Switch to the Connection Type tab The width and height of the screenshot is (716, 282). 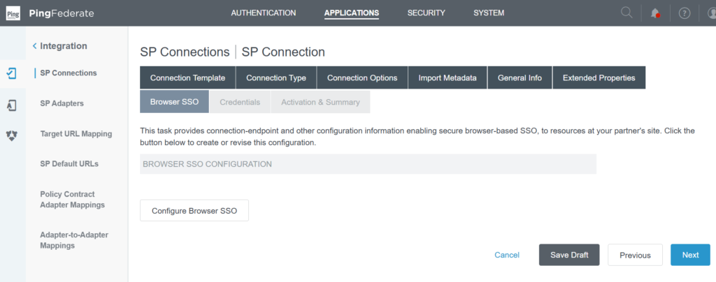275,78
